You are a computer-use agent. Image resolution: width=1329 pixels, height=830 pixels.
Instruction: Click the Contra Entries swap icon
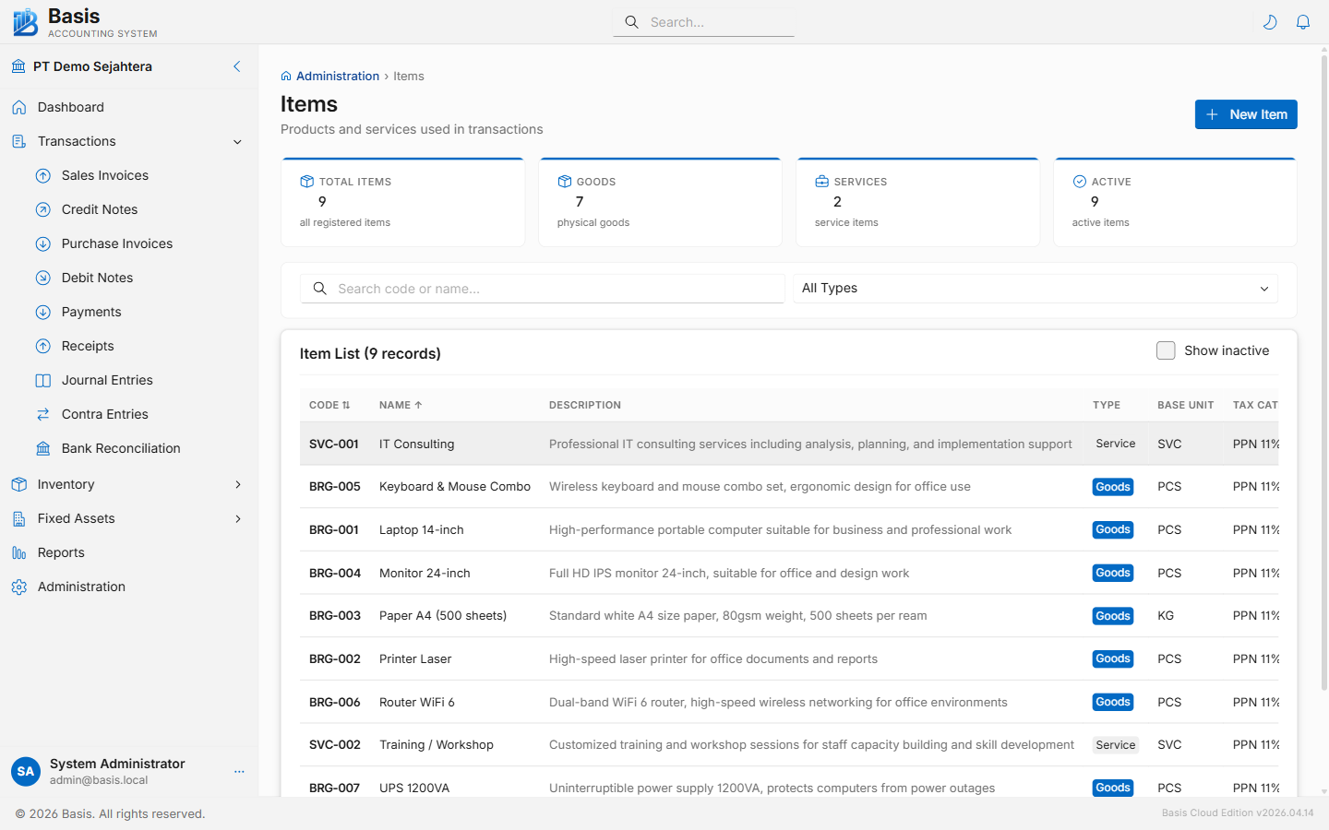43,414
